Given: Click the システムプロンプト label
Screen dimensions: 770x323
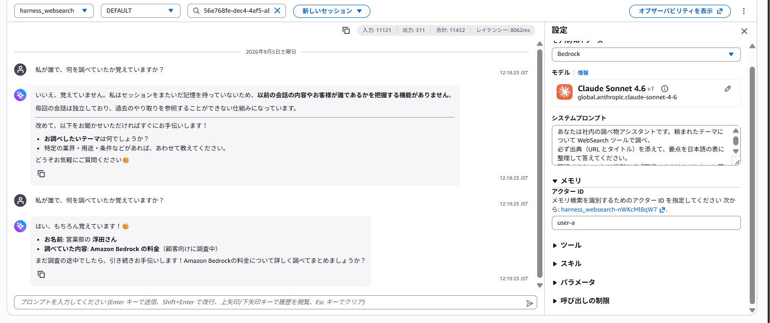Looking at the screenshot, I should pyautogui.click(x=579, y=118).
